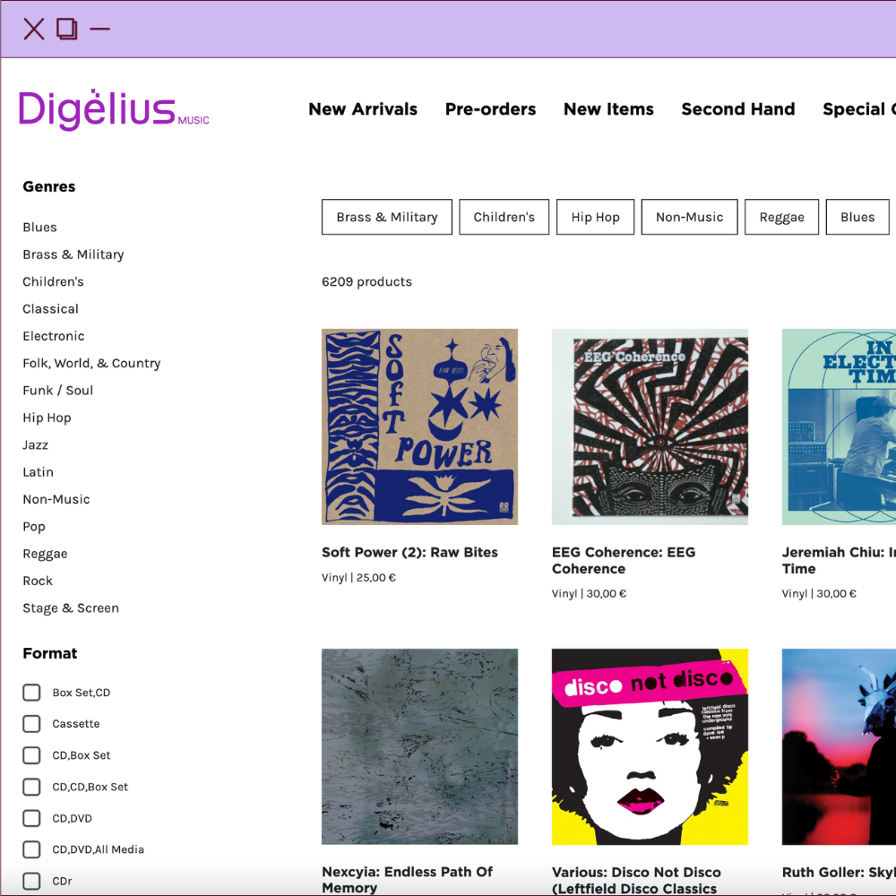This screenshot has width=896, height=896.
Task: Open the Soft Power (2): Raw Bites title
Action: click(x=409, y=553)
